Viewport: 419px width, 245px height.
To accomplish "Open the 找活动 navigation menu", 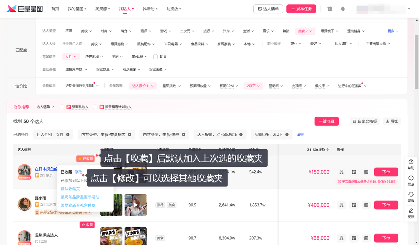I will (150, 9).
